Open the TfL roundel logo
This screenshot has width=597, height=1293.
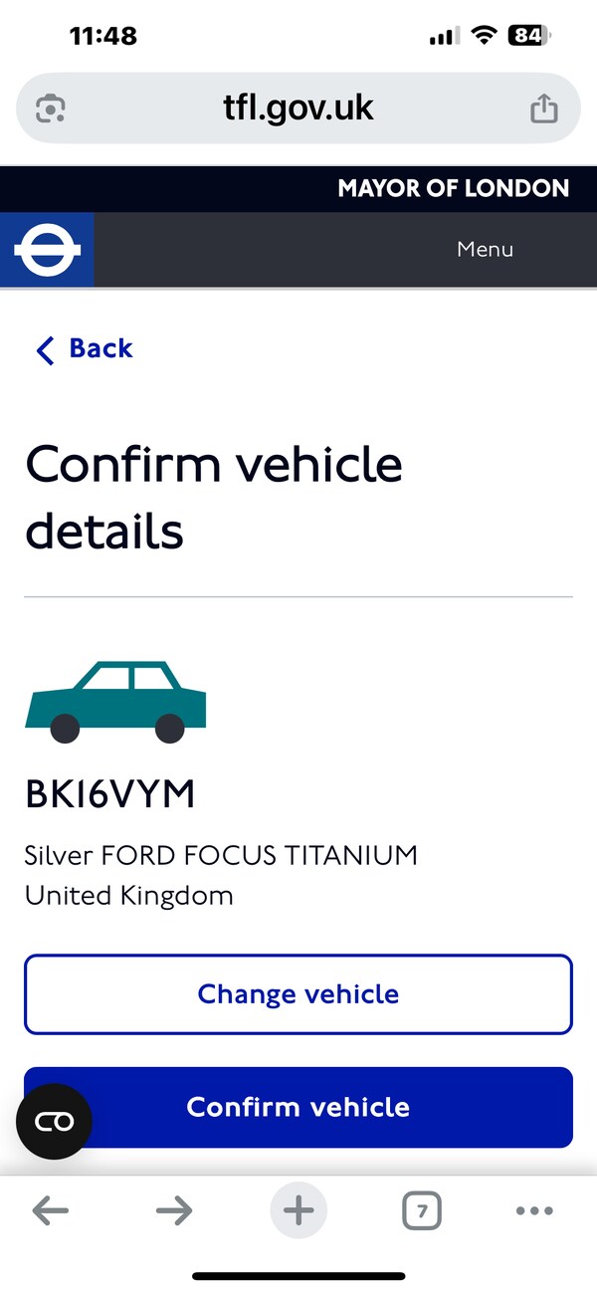pyautogui.click(x=47, y=250)
